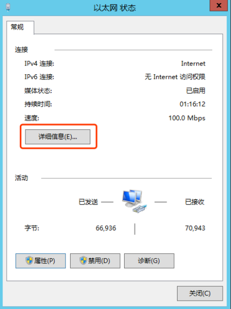This screenshot has height=309, width=231.
Task: Click the 70,943 received bytes value
Action: pyautogui.click(x=195, y=228)
